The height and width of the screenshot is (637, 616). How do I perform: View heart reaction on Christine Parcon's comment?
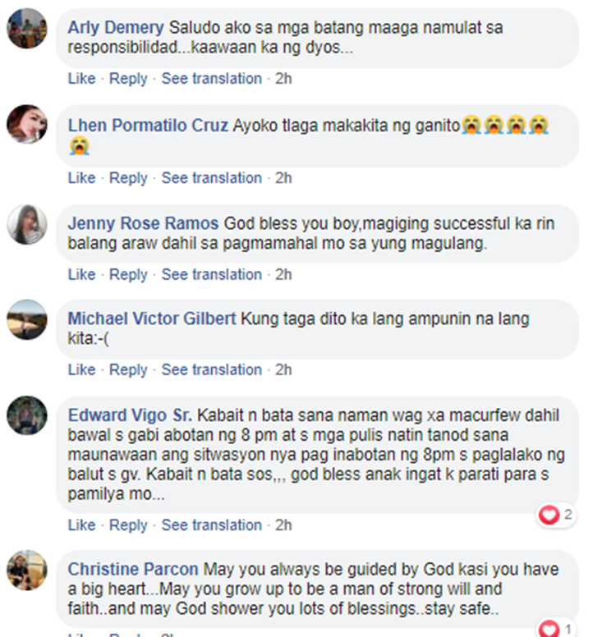click(555, 629)
